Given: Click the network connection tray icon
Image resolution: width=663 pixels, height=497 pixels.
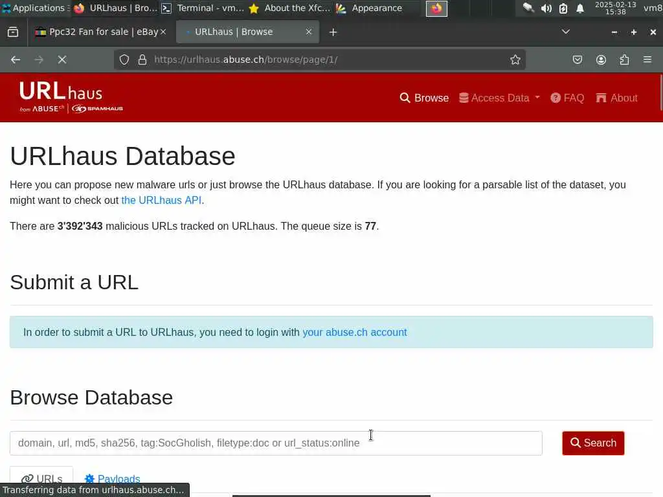Looking at the screenshot, I should [x=528, y=8].
